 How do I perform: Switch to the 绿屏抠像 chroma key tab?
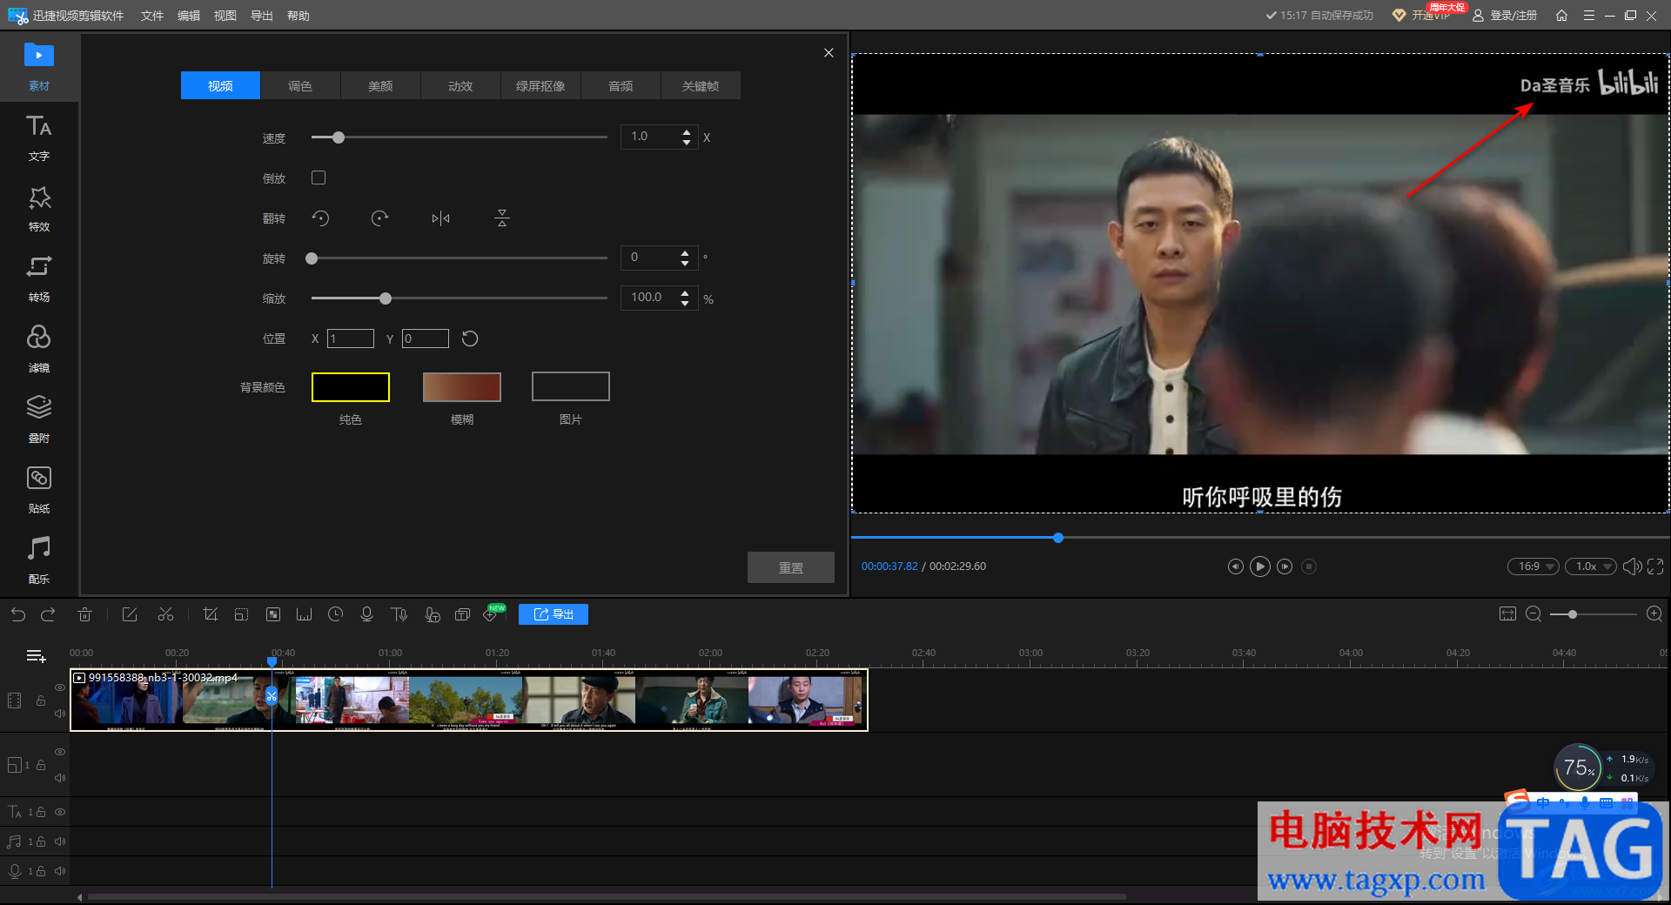(x=540, y=85)
